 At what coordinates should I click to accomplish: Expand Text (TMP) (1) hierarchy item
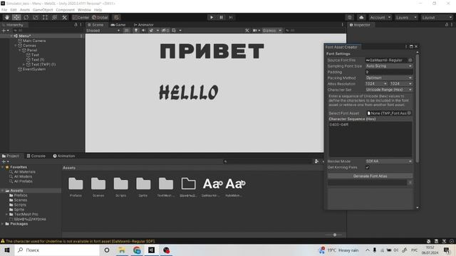(x=24, y=65)
